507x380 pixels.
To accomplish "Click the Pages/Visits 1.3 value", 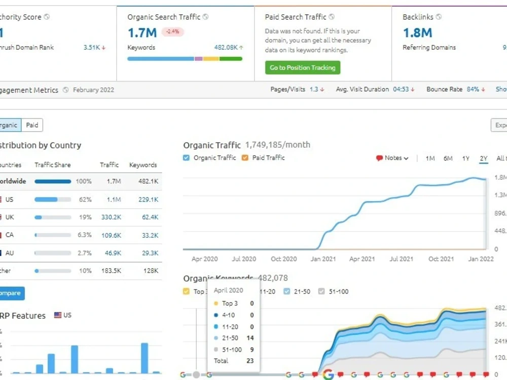I will (x=314, y=89).
